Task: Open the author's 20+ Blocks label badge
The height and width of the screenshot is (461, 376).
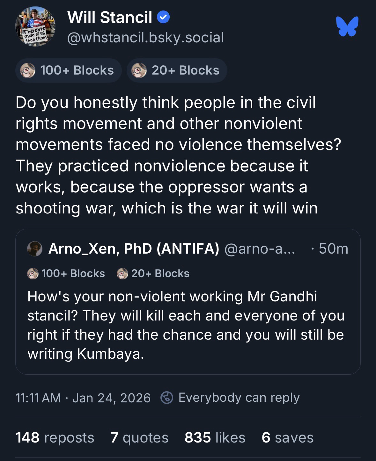Action: [177, 70]
